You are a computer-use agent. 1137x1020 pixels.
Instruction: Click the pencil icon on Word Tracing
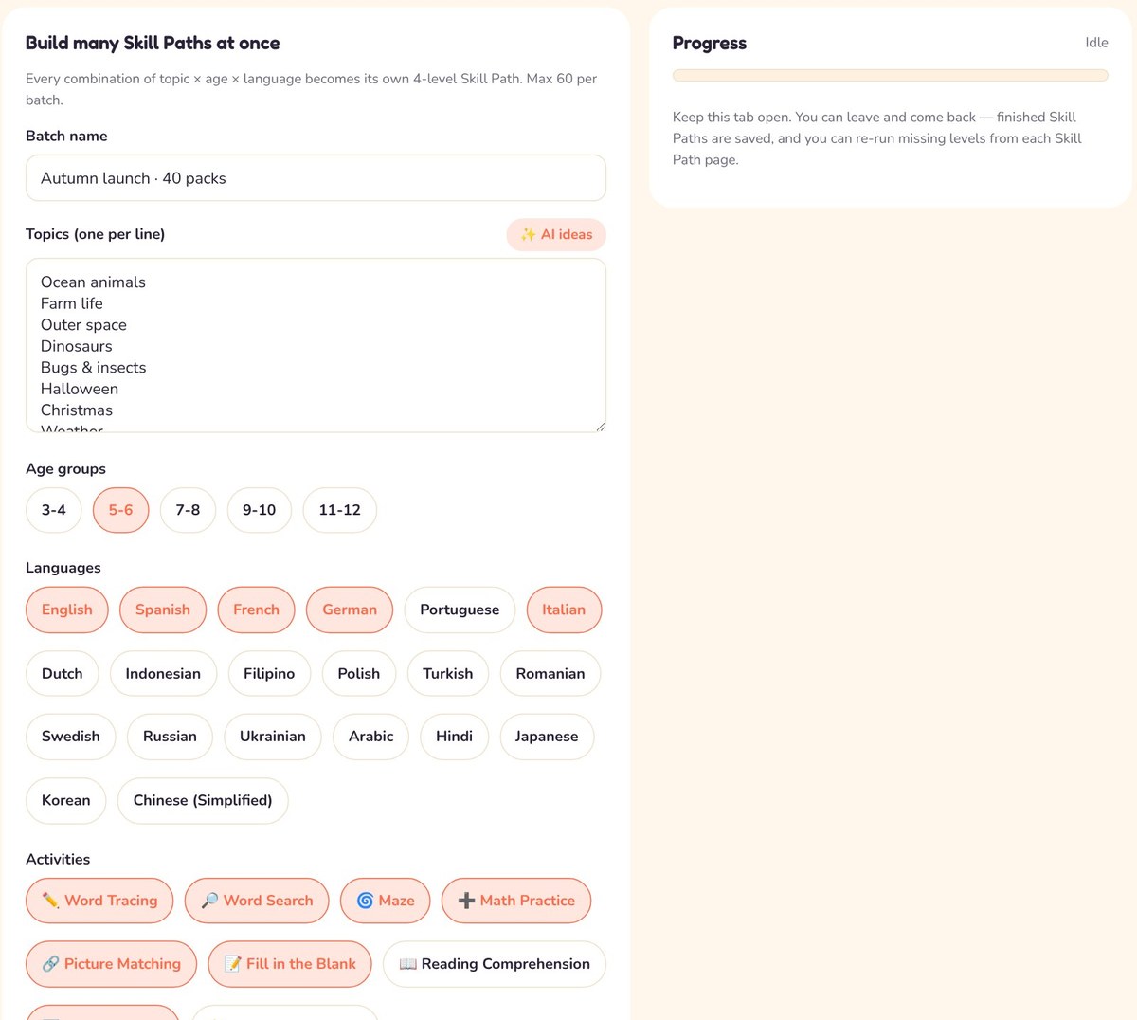[50, 901]
